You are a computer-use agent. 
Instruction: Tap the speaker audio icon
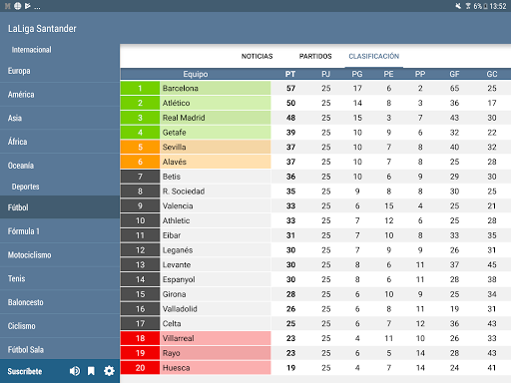pyautogui.click(x=75, y=371)
